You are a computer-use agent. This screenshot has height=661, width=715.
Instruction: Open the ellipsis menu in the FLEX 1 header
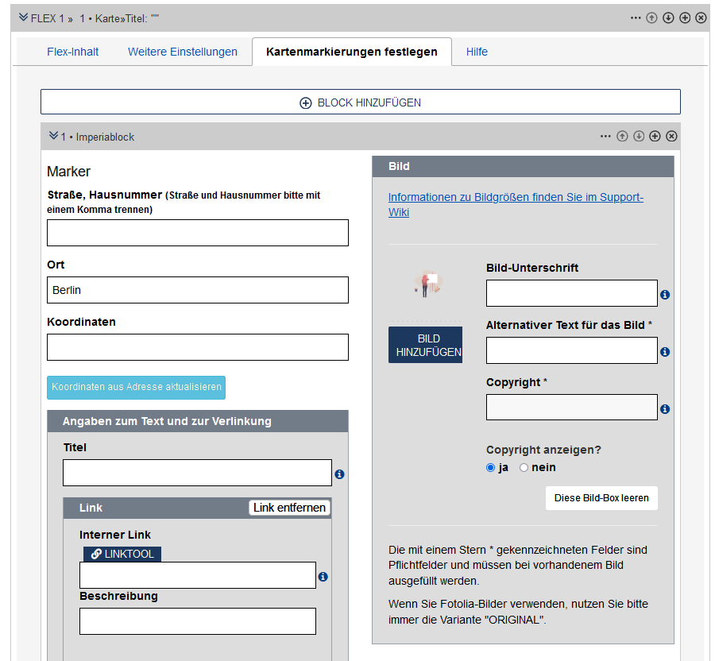click(636, 17)
